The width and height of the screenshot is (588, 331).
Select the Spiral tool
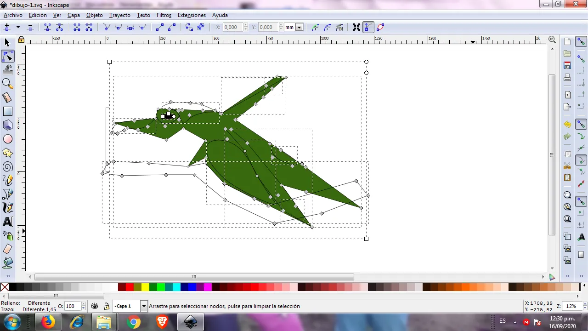[7, 166]
